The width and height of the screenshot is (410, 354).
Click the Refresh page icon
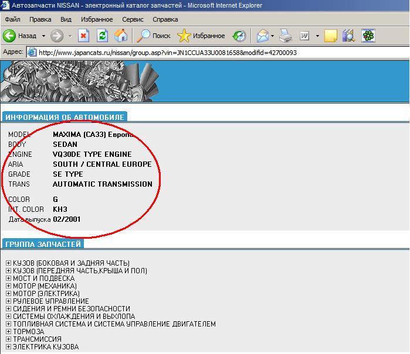[102, 36]
